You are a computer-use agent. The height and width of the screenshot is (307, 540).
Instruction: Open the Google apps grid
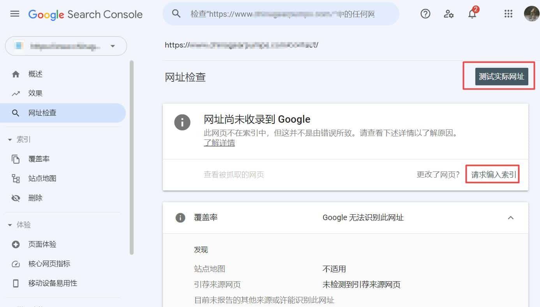508,14
